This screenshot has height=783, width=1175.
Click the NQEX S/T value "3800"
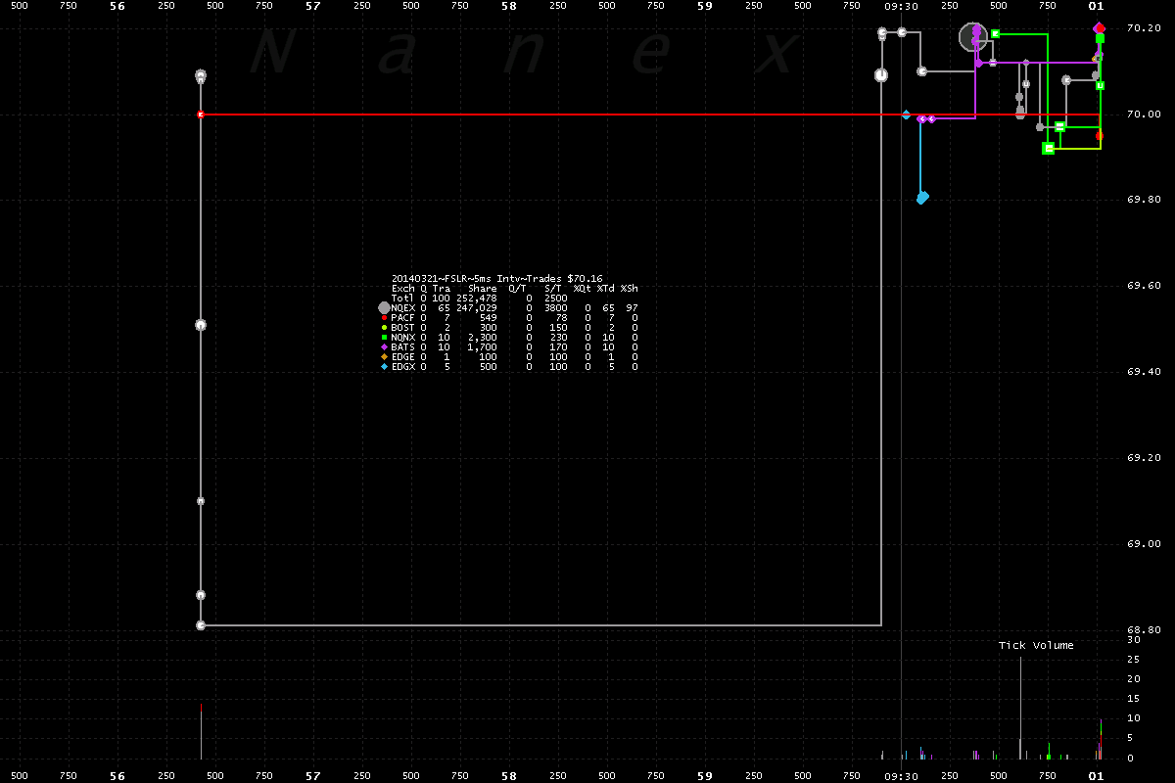[x=556, y=308]
